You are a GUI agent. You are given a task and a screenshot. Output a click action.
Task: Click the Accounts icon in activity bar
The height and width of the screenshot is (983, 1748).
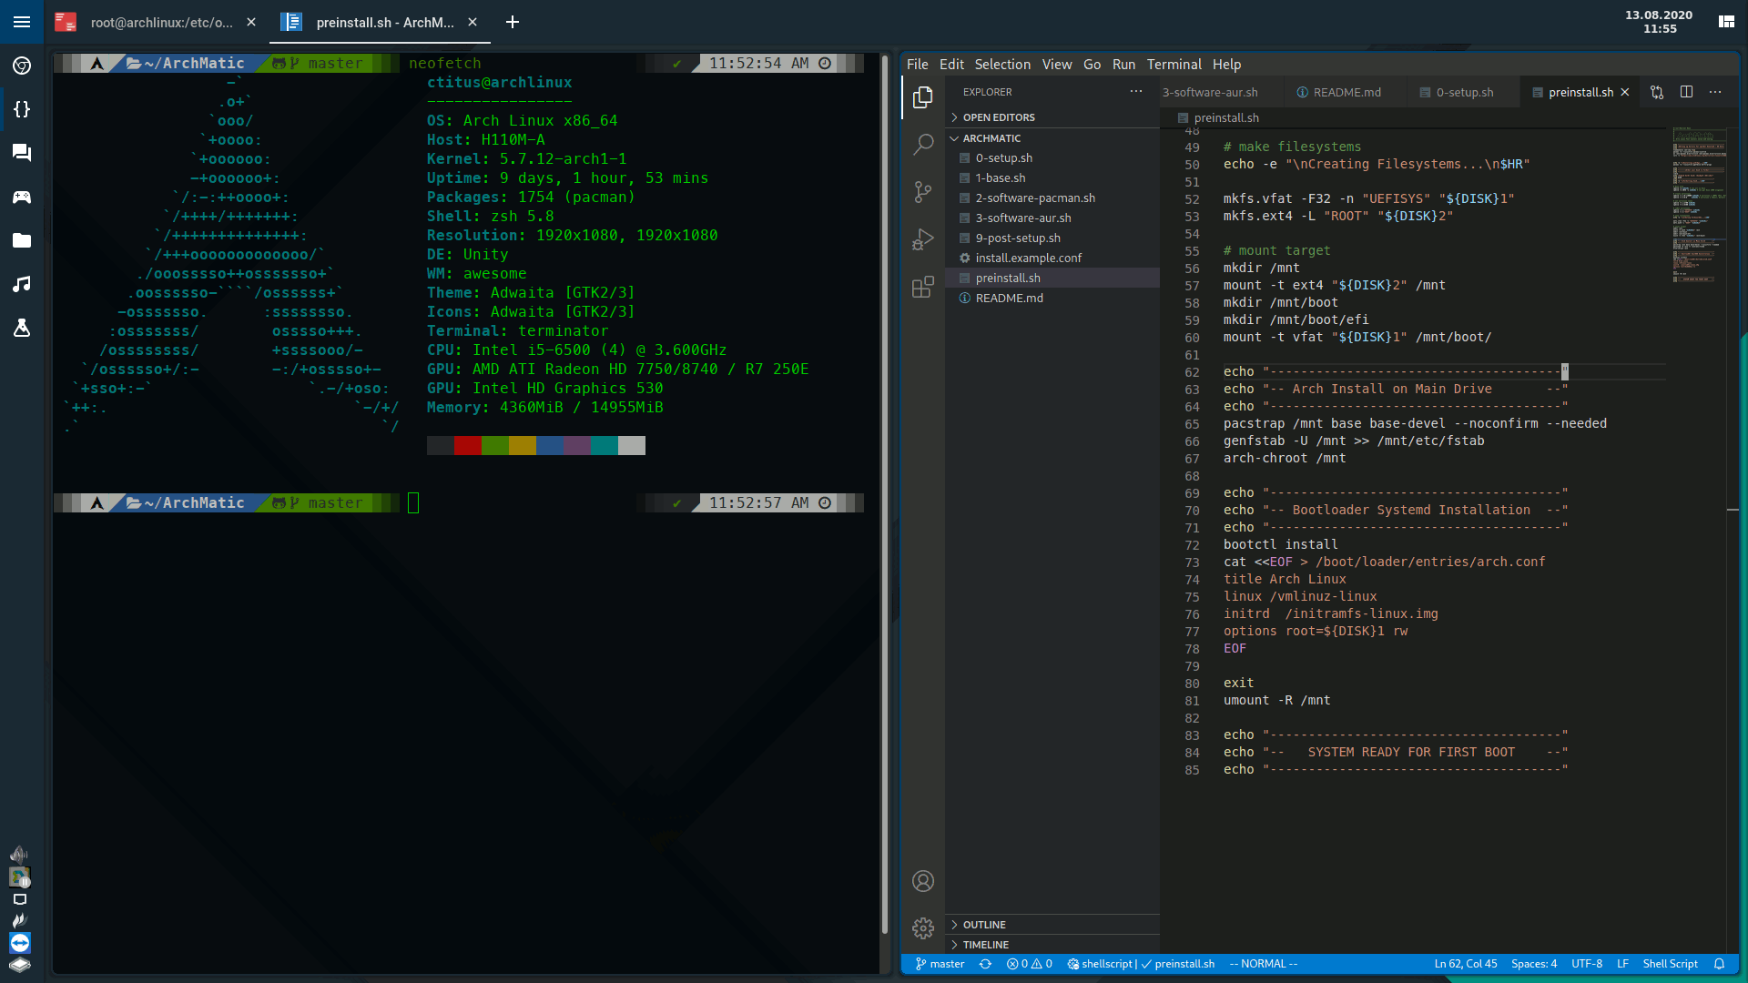click(923, 881)
